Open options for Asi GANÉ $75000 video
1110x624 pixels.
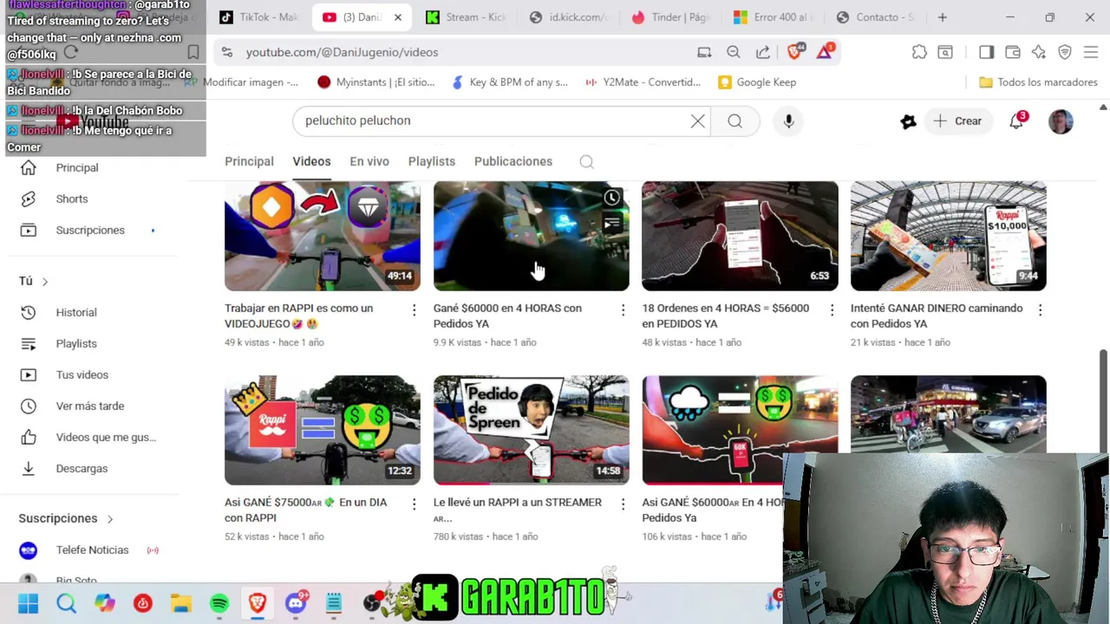click(414, 504)
